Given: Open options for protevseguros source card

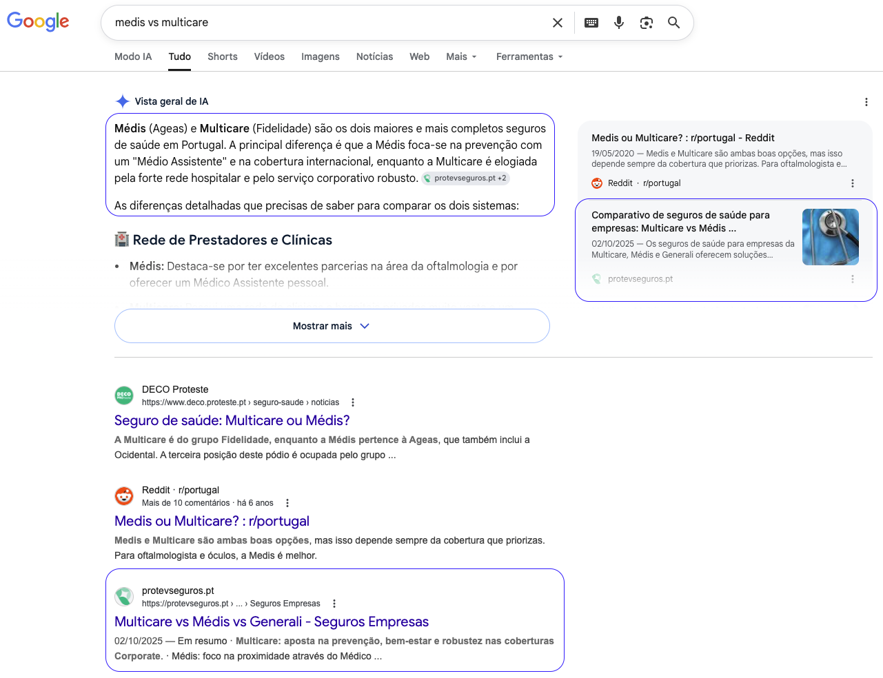Looking at the screenshot, I should pyautogui.click(x=853, y=279).
